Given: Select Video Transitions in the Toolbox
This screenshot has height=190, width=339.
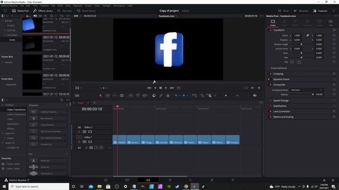Looking at the screenshot, I should click(16, 110).
